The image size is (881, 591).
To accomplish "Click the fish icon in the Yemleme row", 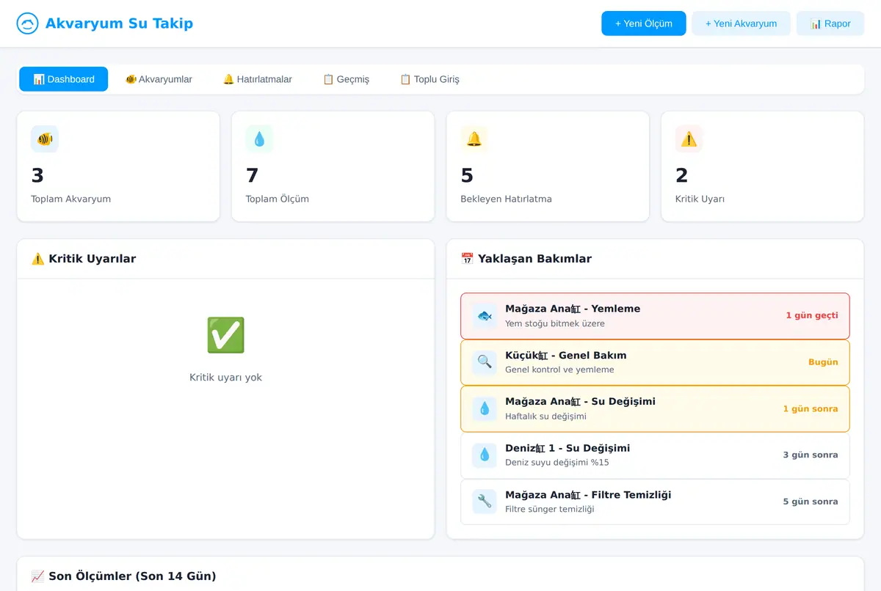I will (485, 316).
